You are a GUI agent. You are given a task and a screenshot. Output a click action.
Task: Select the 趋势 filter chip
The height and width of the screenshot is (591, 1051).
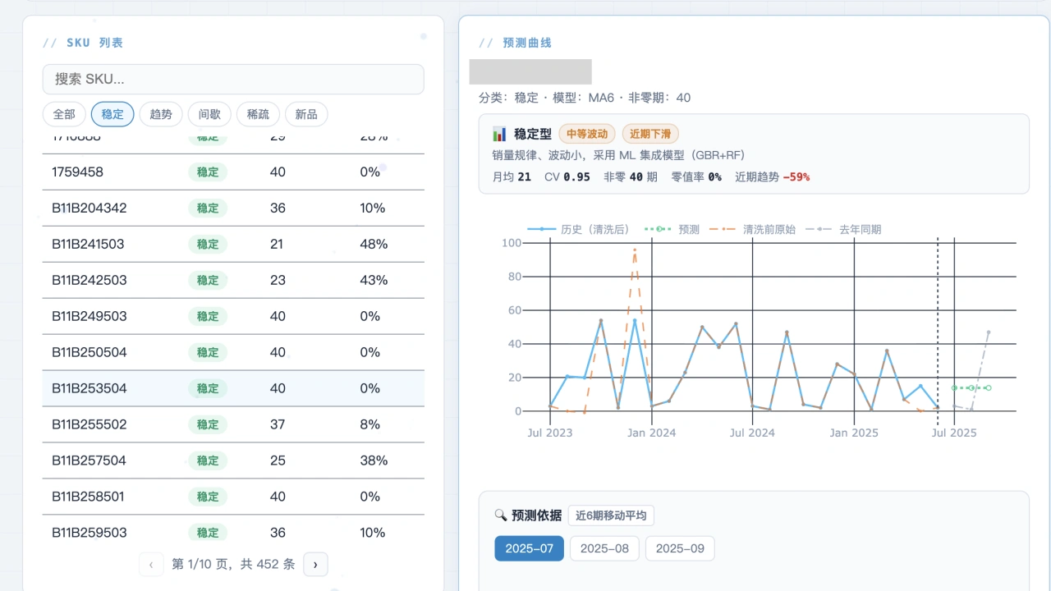[x=160, y=114]
